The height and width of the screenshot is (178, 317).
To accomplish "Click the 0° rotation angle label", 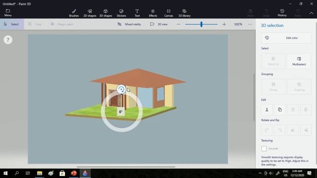I will (x=121, y=112).
